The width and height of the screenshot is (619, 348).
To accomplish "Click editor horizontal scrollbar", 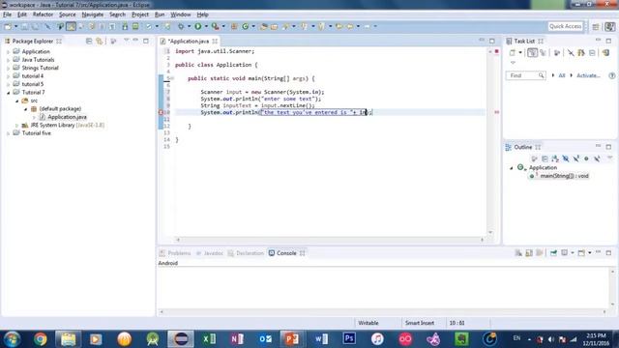I will [329, 239].
